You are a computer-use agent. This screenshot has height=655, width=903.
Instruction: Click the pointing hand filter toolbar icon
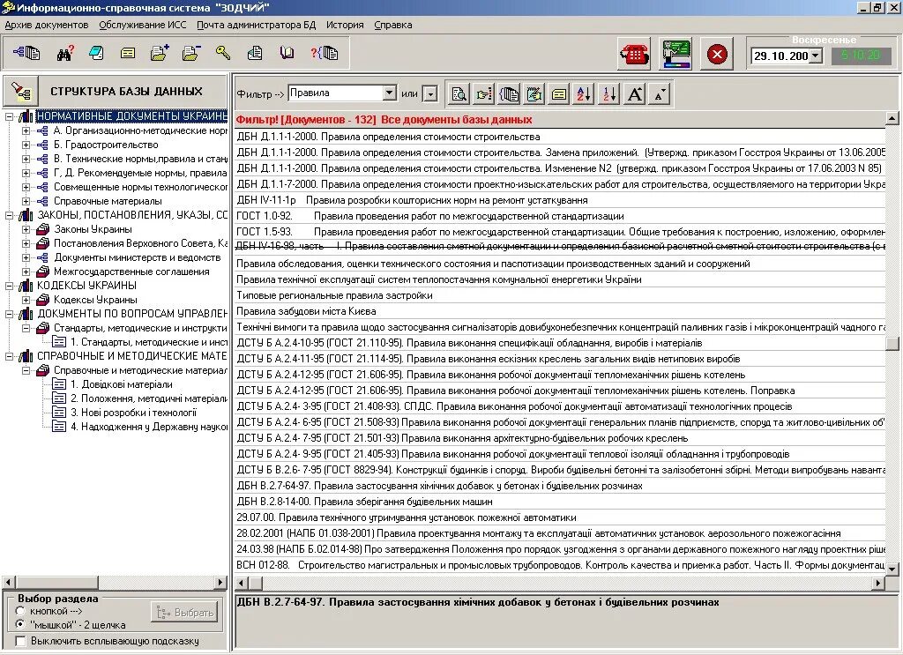[x=484, y=93]
